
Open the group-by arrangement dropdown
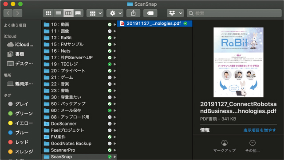tap(95, 13)
